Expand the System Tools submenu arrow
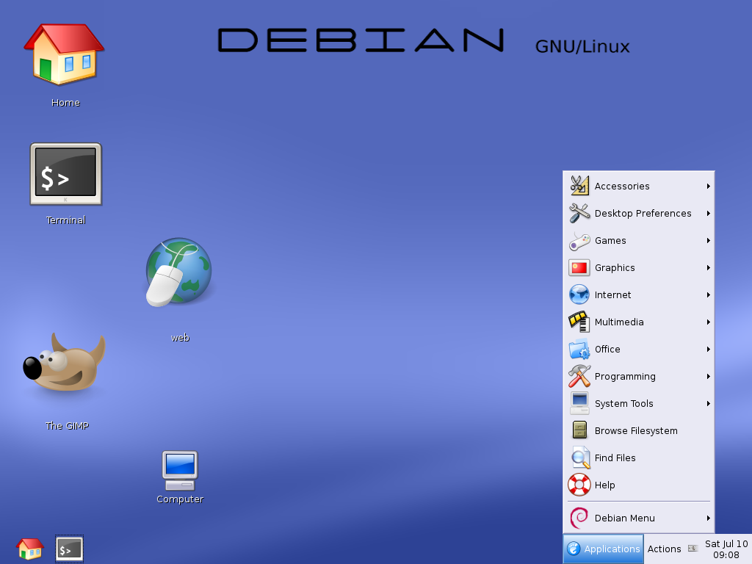This screenshot has height=564, width=752. (x=708, y=403)
